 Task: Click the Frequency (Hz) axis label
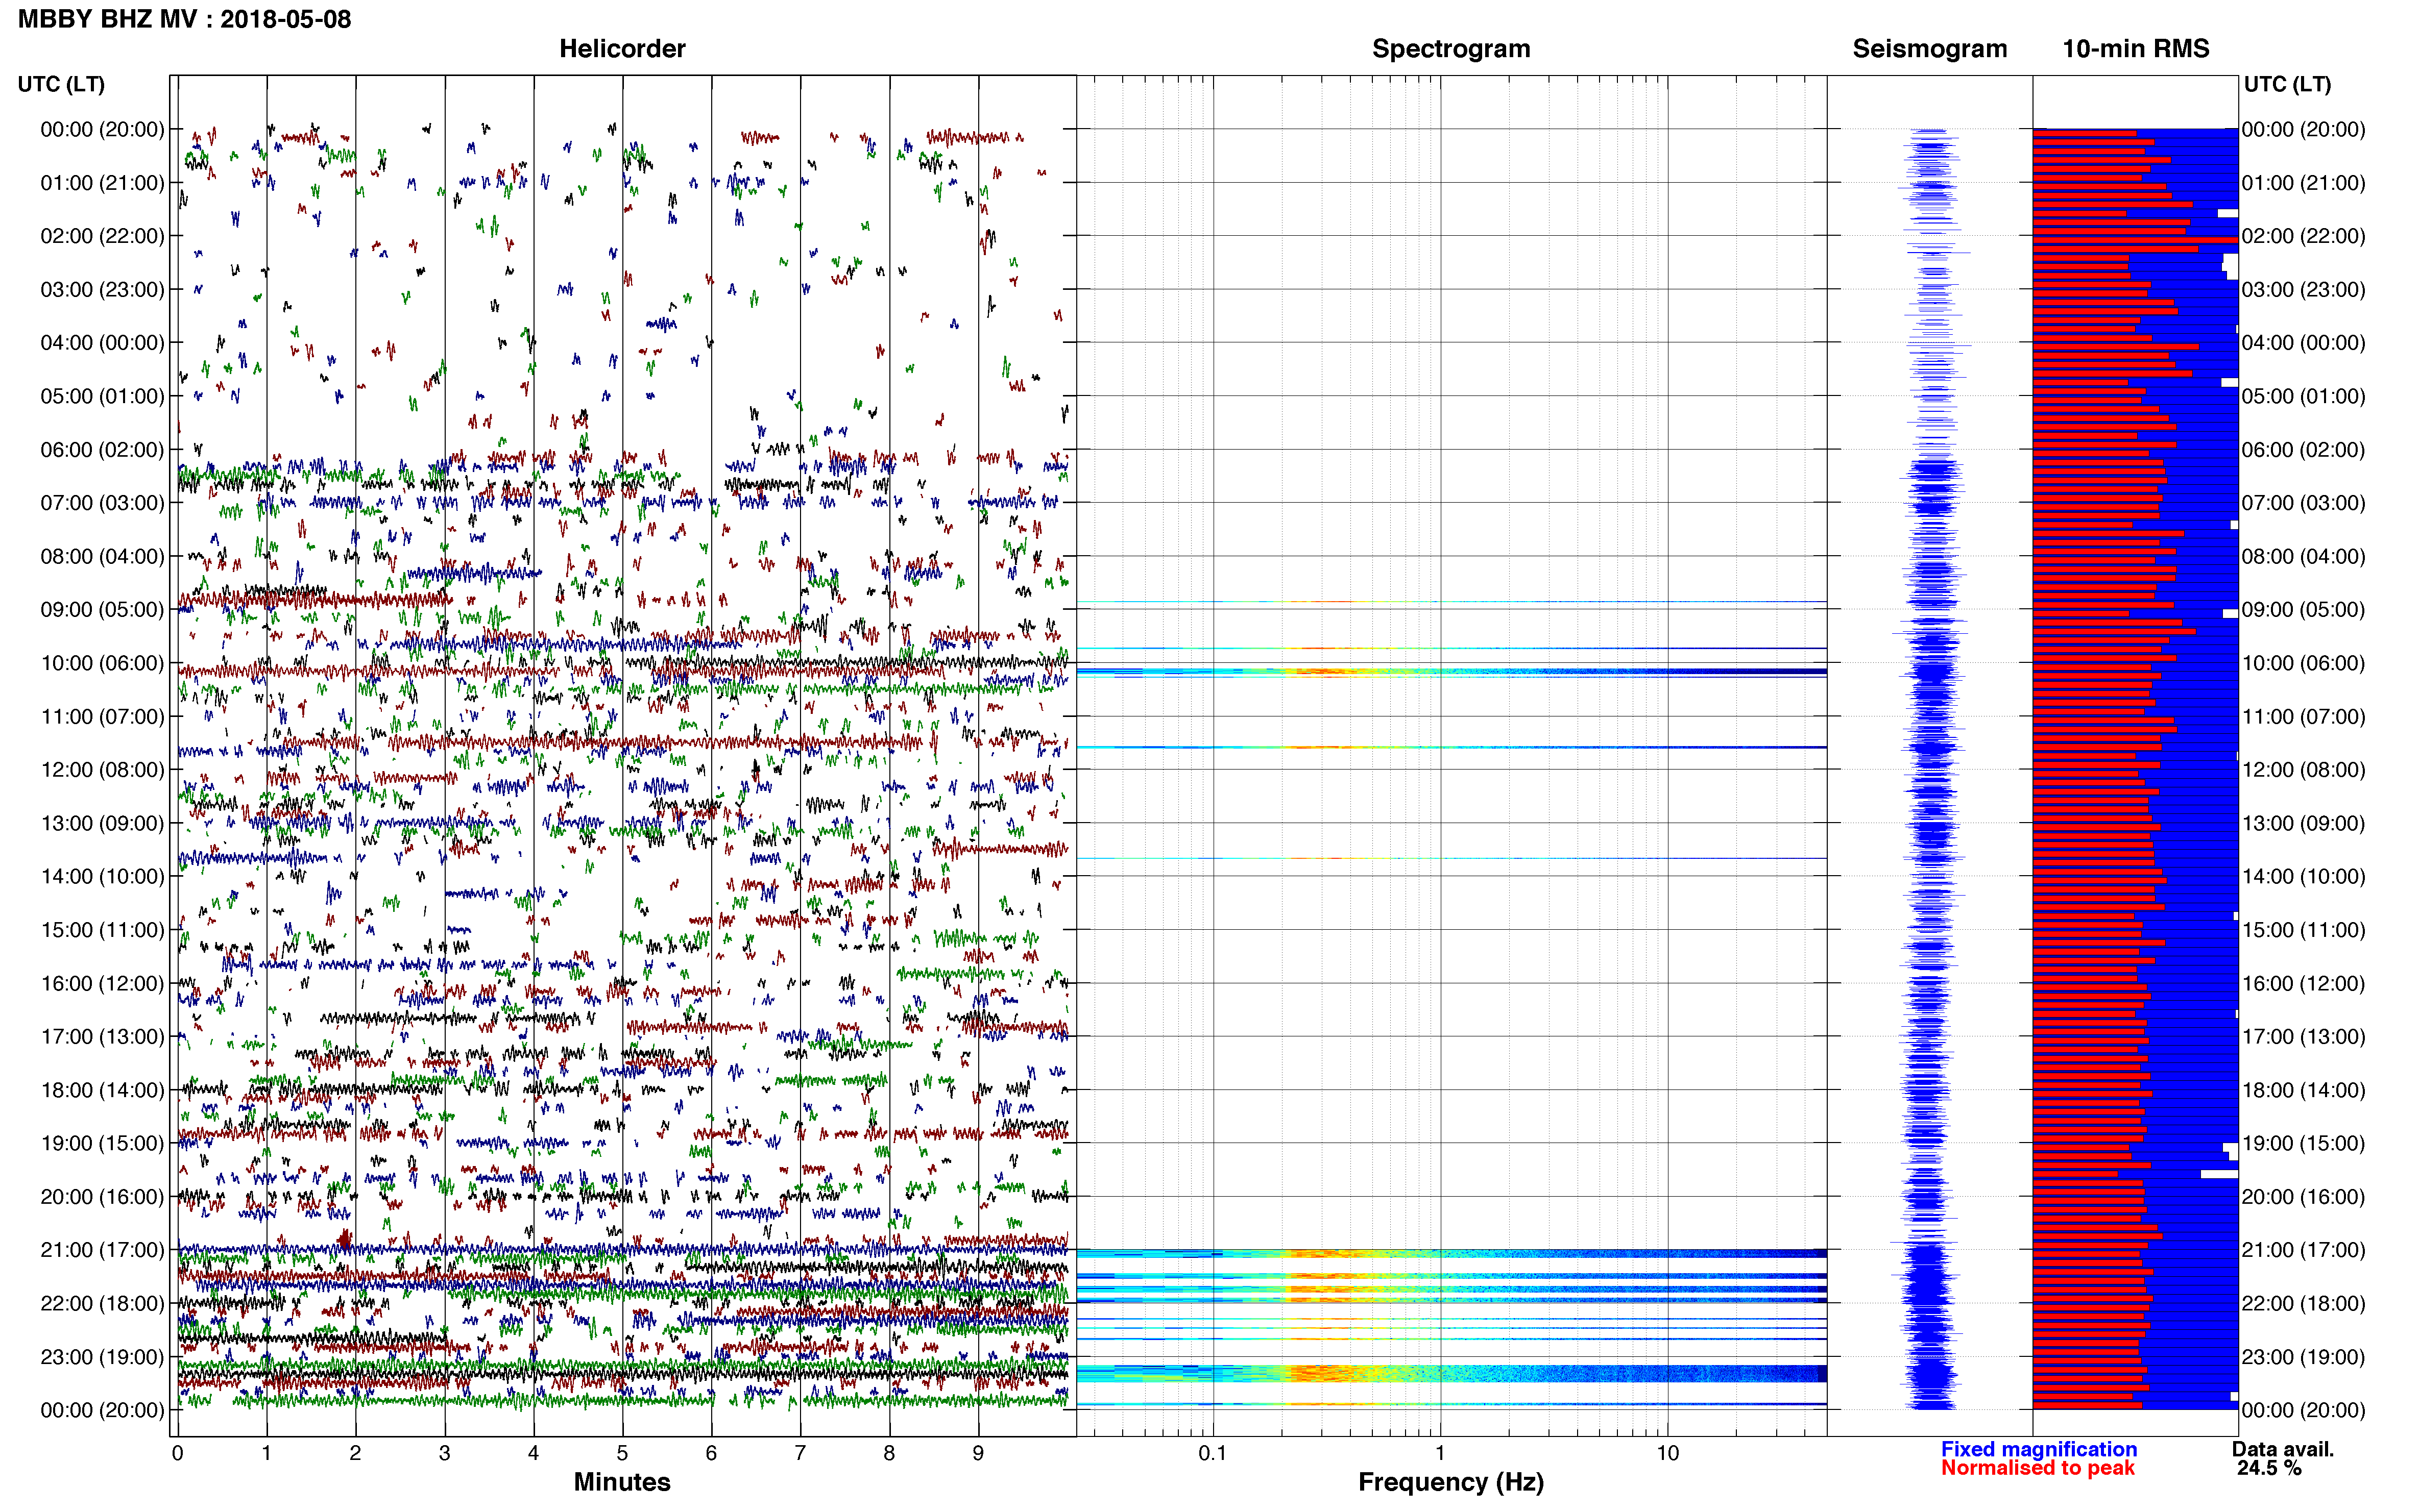(1450, 1482)
